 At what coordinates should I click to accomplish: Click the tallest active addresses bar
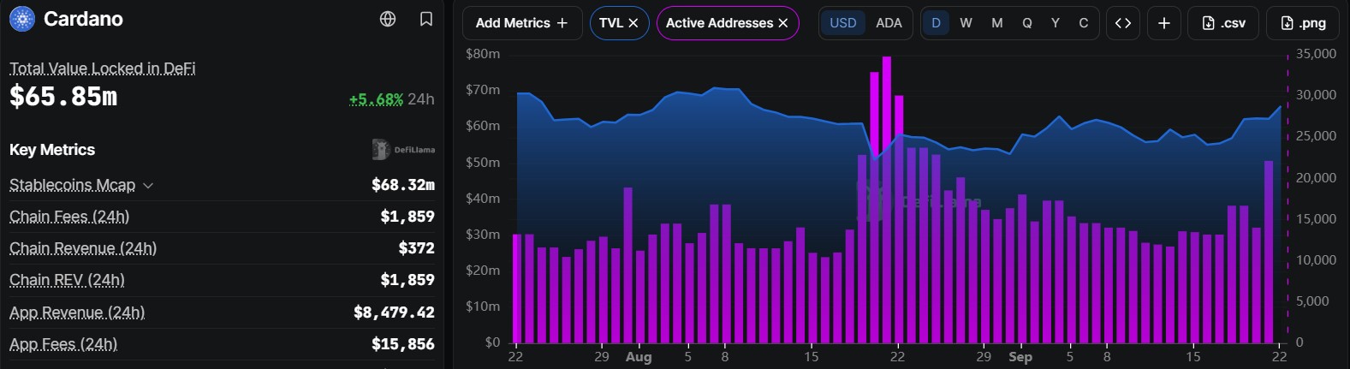click(887, 199)
